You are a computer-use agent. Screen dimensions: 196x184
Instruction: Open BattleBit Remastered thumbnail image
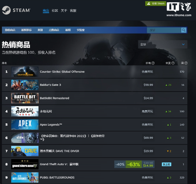[25, 98]
